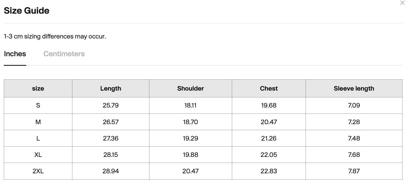Image resolution: width=408 pixels, height=185 pixels.
Task: Click the 22.83 chest value
Action: [269, 171]
